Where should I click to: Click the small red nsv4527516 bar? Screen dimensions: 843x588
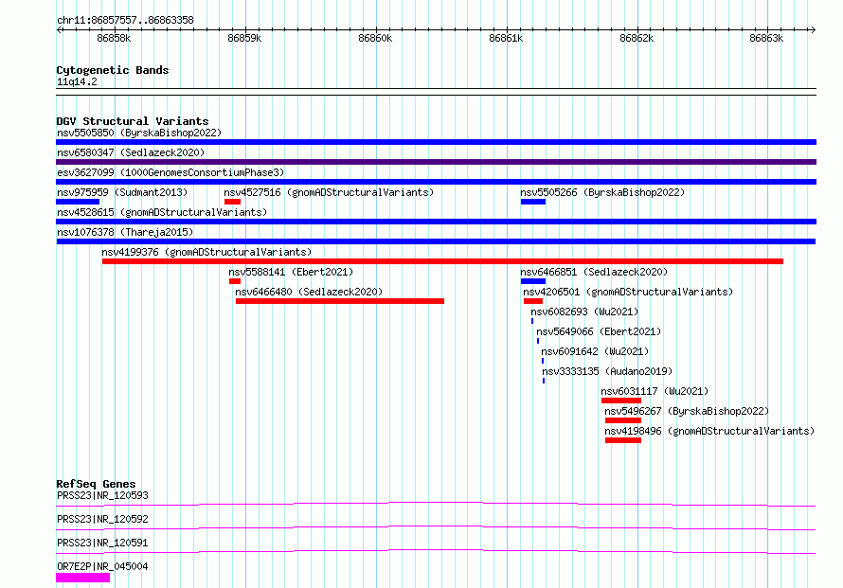click(232, 202)
